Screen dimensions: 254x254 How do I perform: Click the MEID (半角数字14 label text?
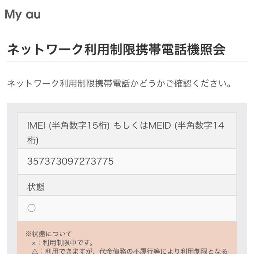[186, 125]
